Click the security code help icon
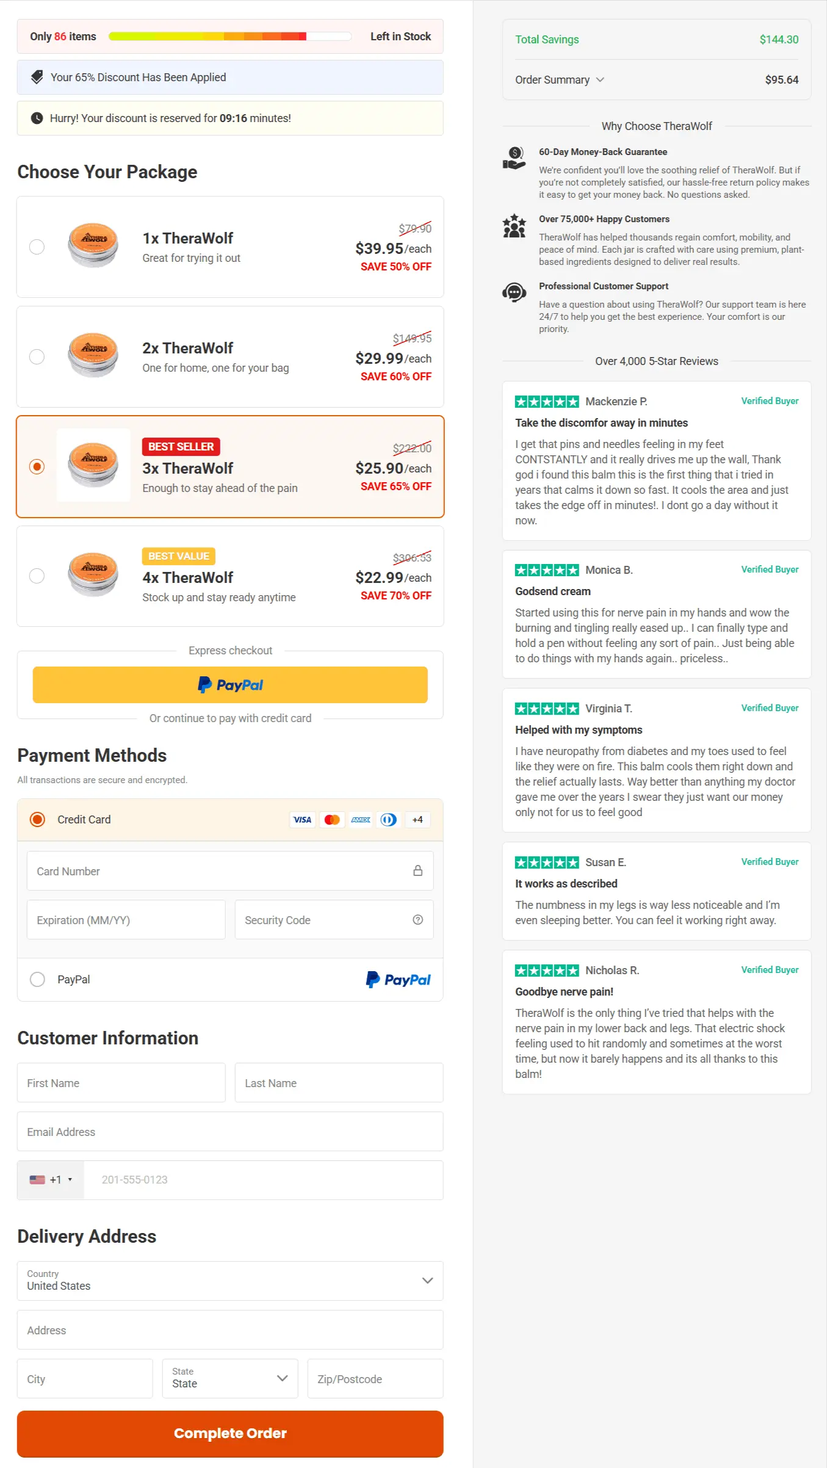 [x=417, y=920]
